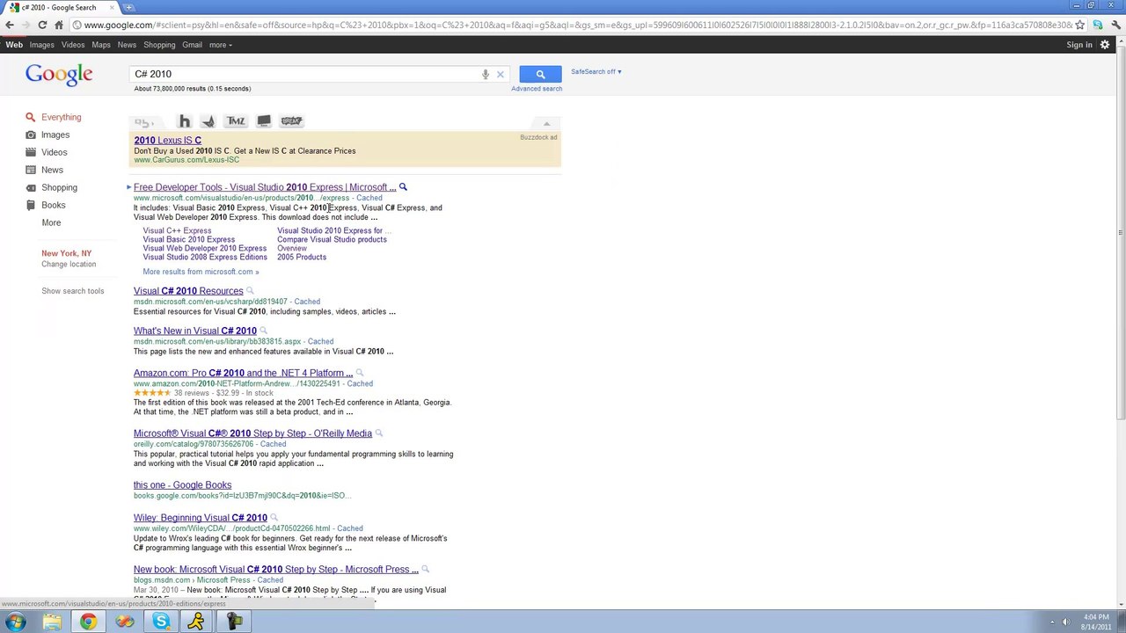
Task: Open the SafeSearch off dropdown
Action: [x=596, y=71]
